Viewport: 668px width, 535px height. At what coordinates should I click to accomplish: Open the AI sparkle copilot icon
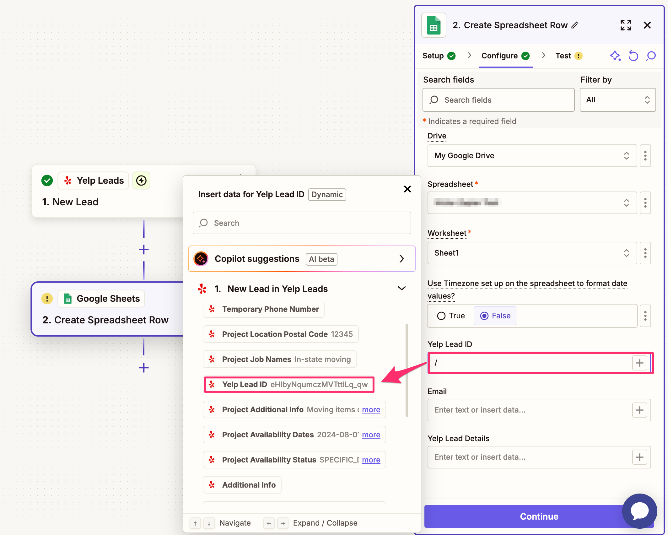tap(615, 56)
